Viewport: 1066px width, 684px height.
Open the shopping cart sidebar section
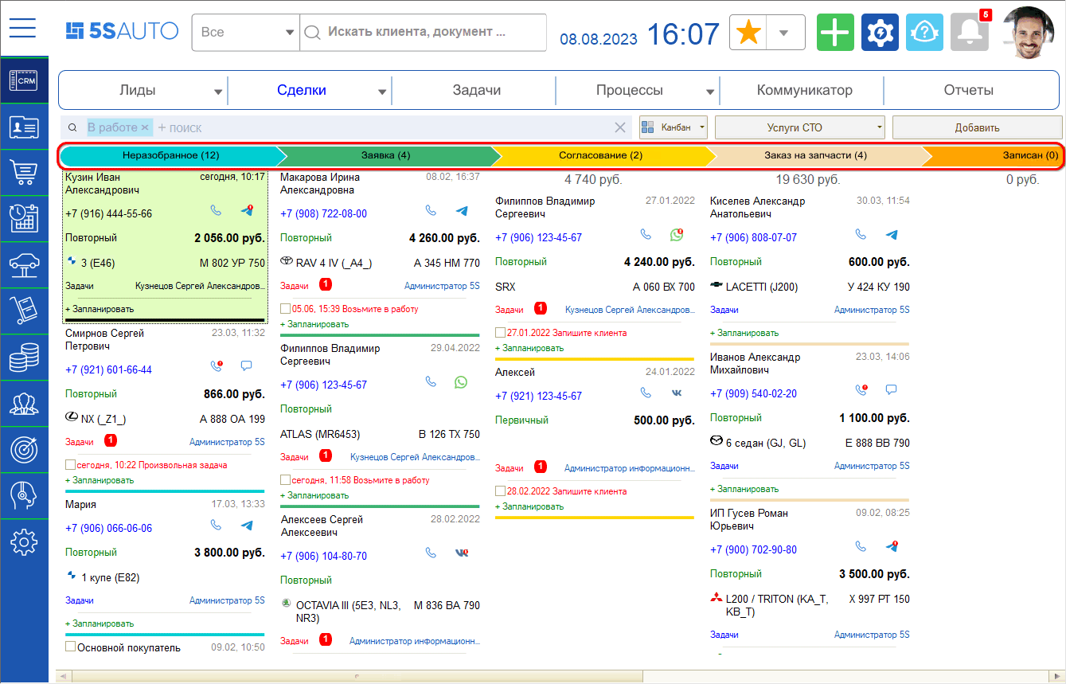24,172
